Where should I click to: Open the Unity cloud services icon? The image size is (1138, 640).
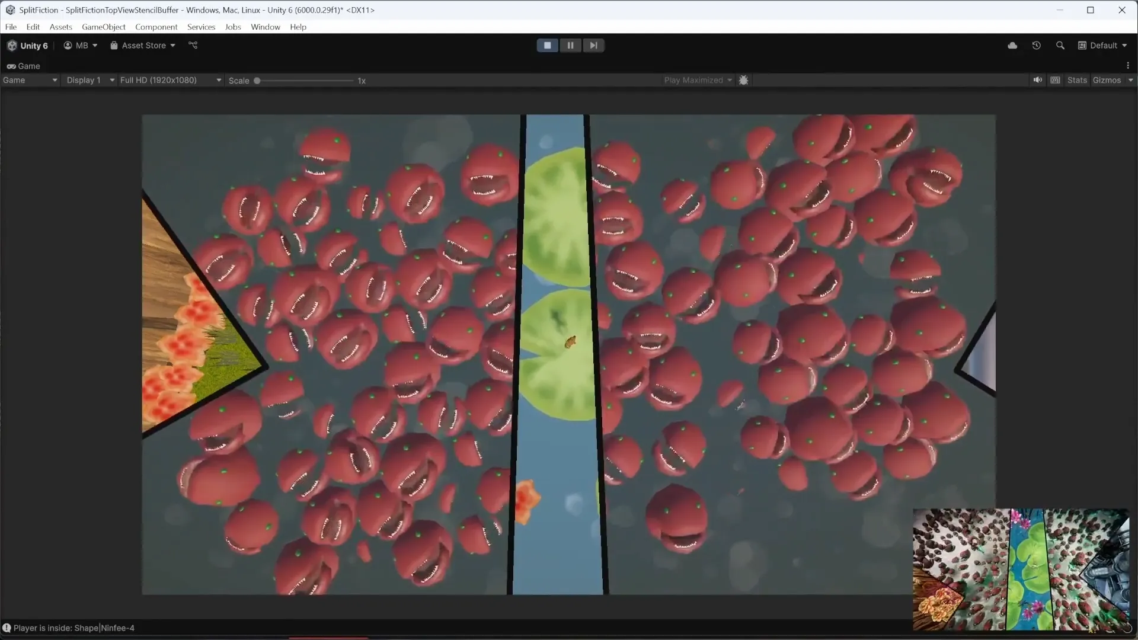click(x=1013, y=45)
